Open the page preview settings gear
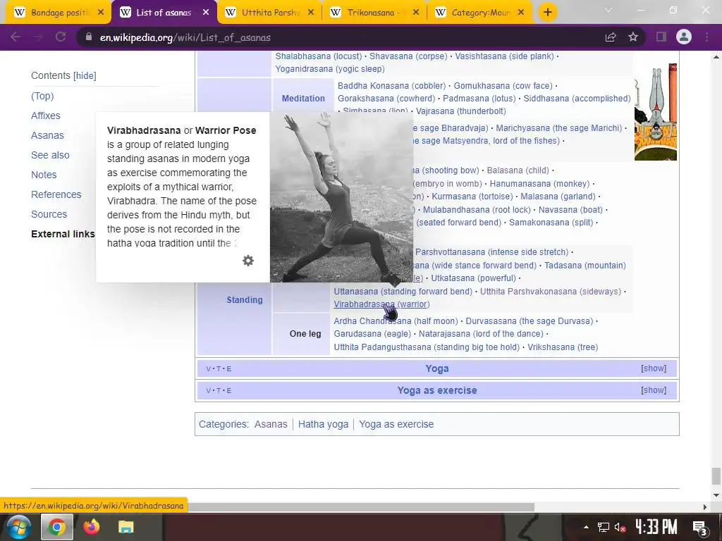Screen dimensions: 722x541 248,261
